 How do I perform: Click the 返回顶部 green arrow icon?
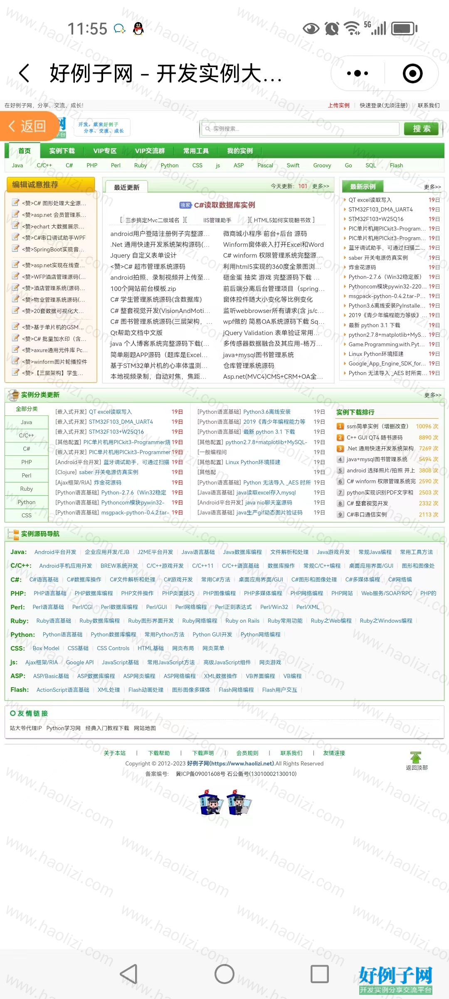coord(416,757)
